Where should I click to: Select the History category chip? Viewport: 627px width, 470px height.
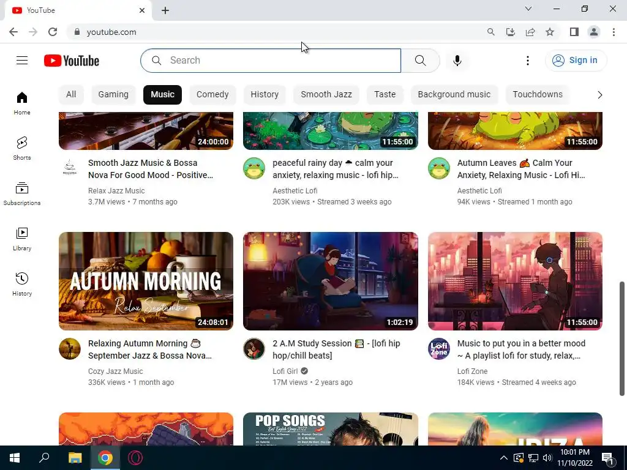point(265,95)
